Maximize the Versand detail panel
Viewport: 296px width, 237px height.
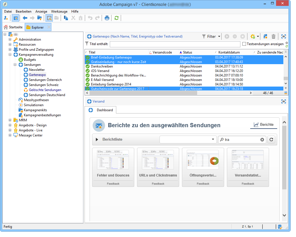click(284, 102)
